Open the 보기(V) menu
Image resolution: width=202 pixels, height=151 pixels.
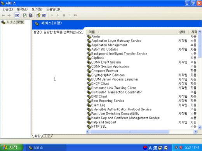click(37, 9)
